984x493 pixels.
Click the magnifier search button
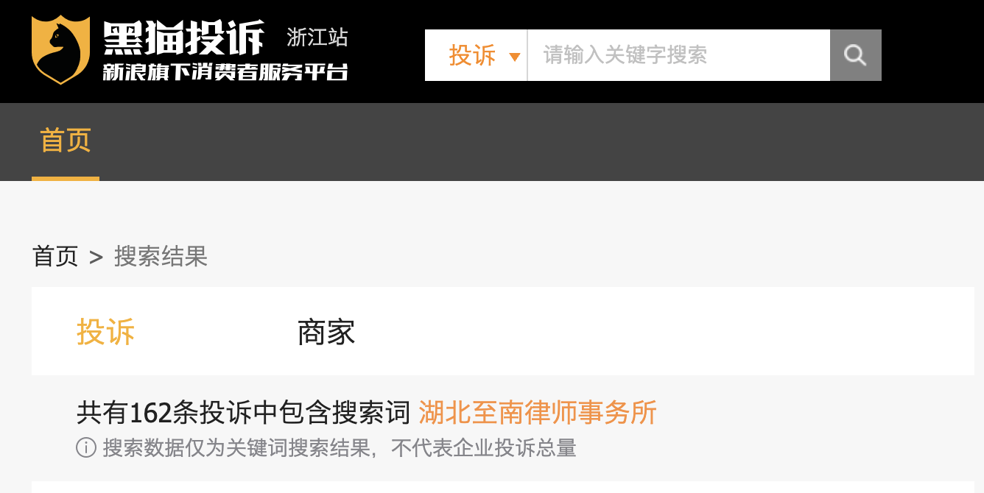pos(856,55)
